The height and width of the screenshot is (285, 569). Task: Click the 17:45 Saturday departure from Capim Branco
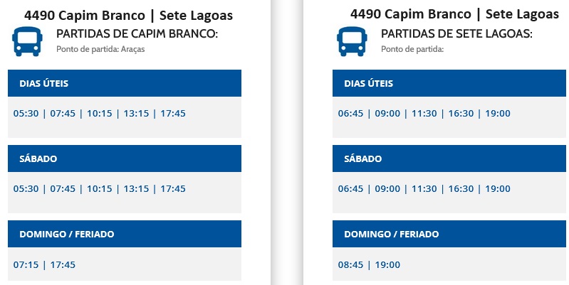173,188
